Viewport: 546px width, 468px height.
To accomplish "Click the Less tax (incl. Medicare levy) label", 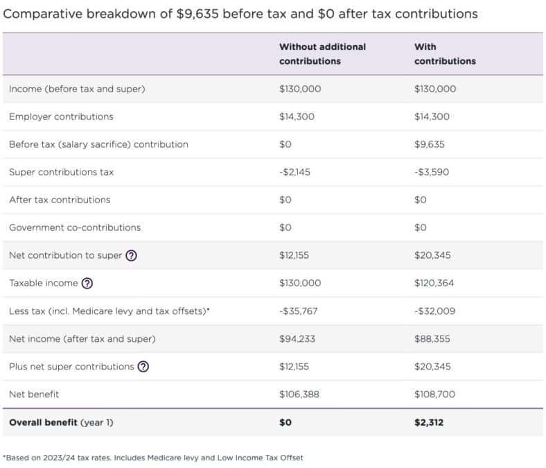I will pos(109,311).
